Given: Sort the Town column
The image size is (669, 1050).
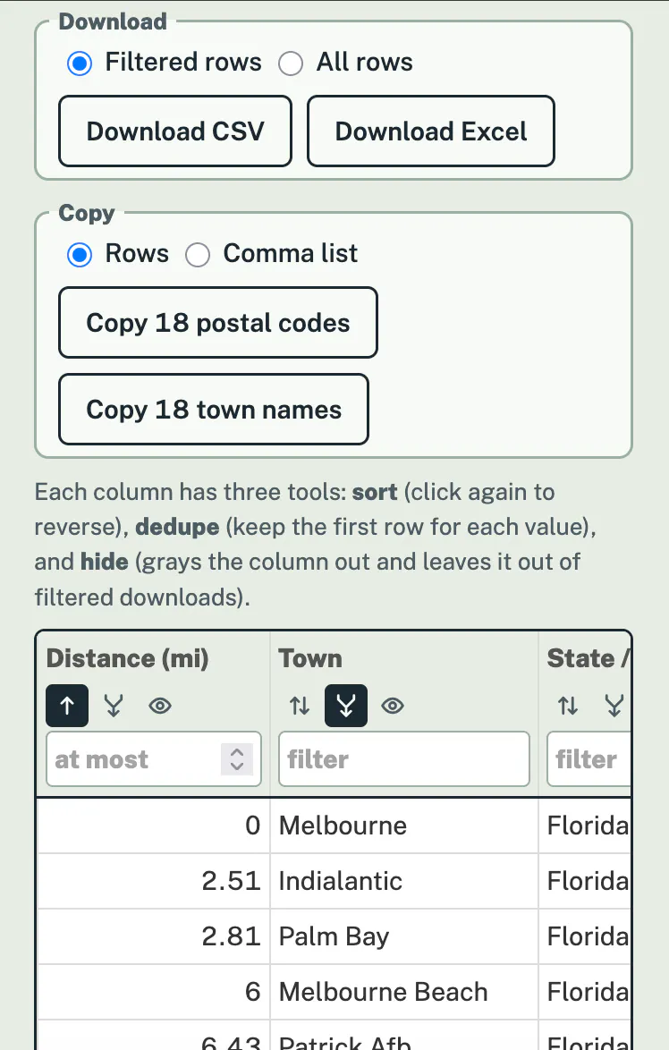Looking at the screenshot, I should pyautogui.click(x=300, y=705).
